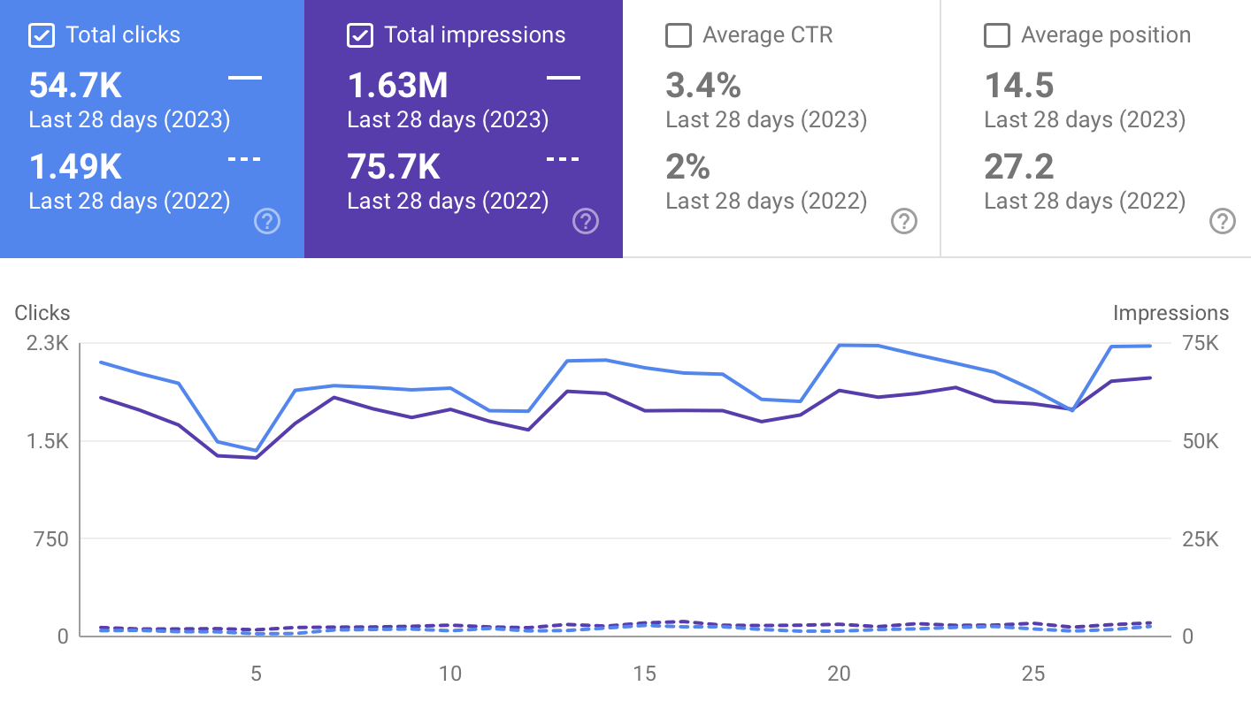The image size is (1251, 709).
Task: Click the Impressions axis label on chart
Action: click(x=1172, y=313)
